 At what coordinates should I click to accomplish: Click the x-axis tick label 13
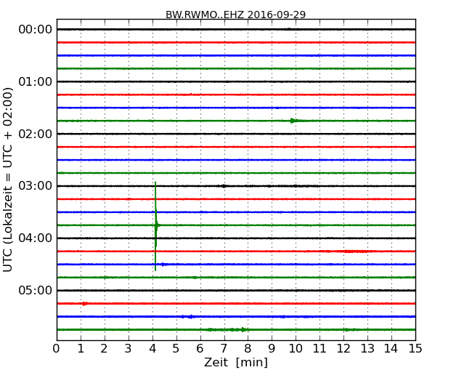point(367,349)
